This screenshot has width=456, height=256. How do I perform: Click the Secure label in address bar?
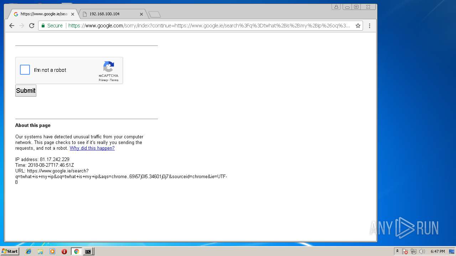click(x=55, y=26)
